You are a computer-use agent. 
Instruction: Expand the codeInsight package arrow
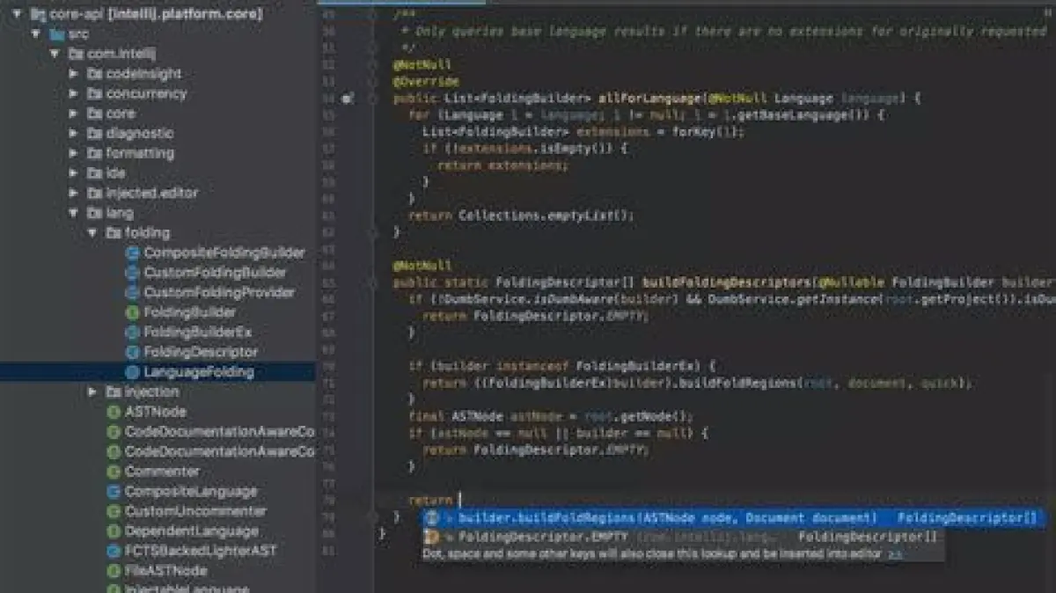[x=74, y=74]
